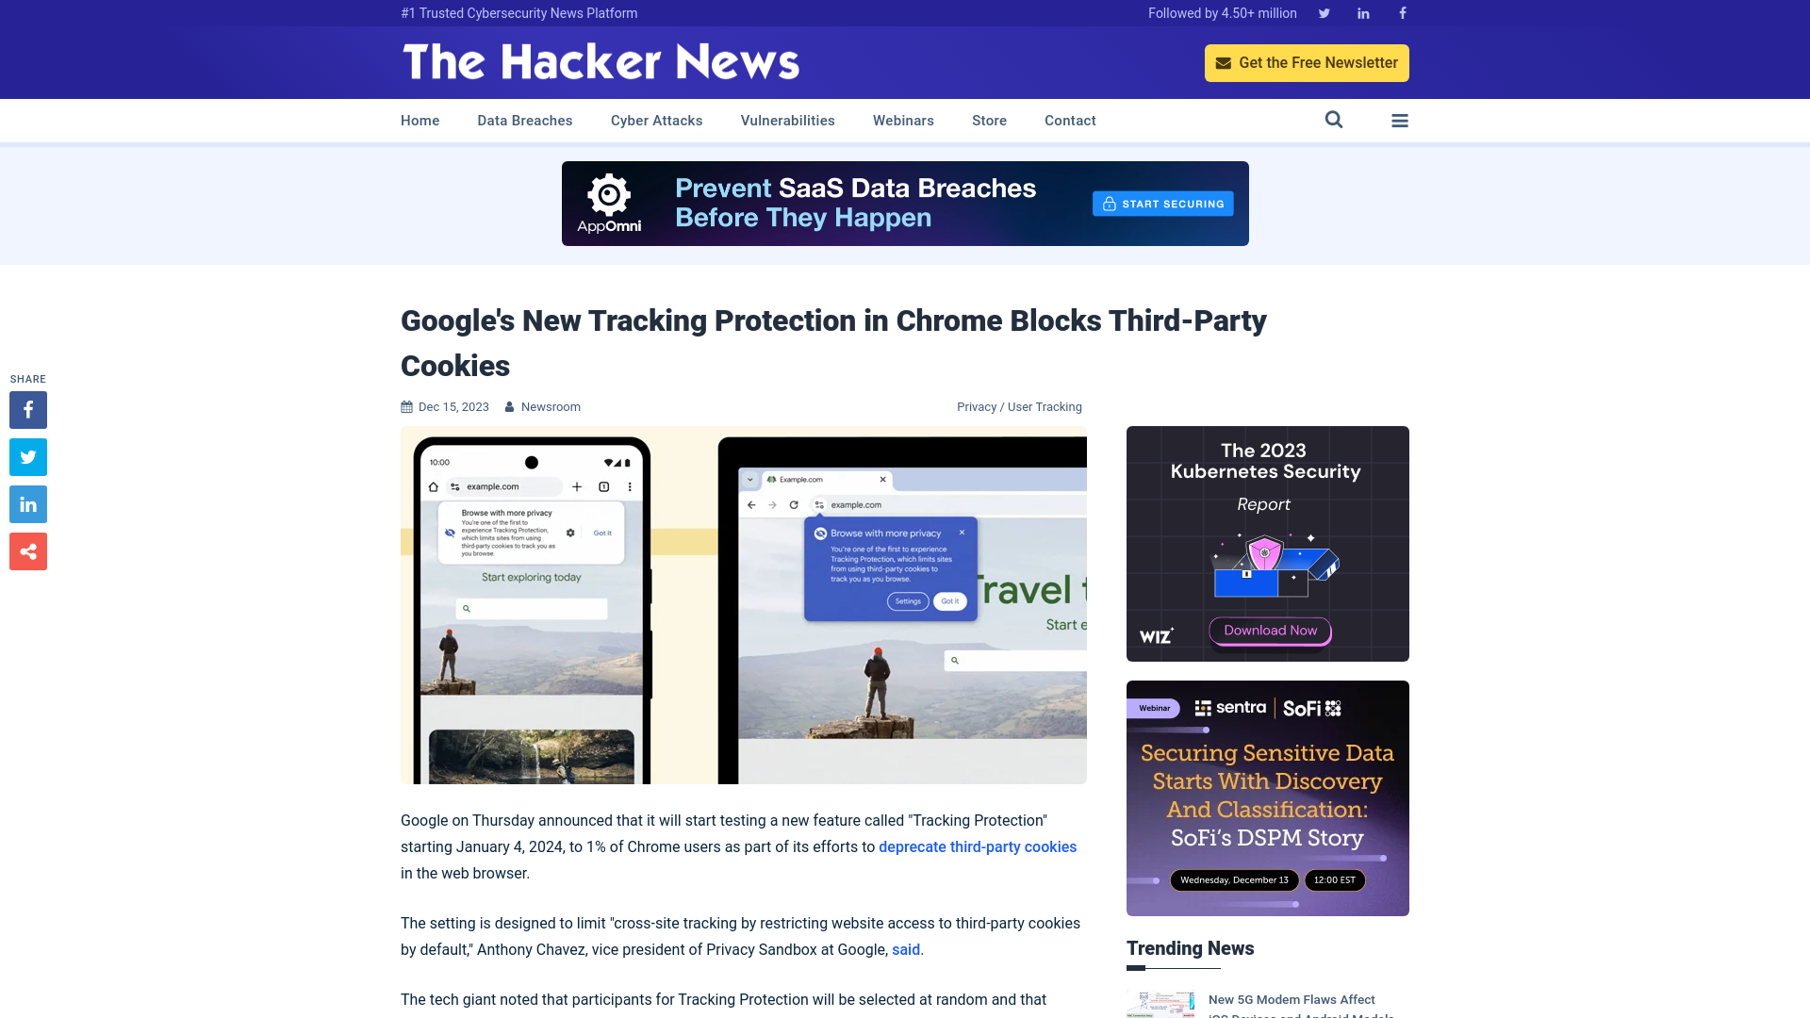Image resolution: width=1810 pixels, height=1018 pixels.
Task: Select the Vulnerabilities menu item
Action: (787, 120)
